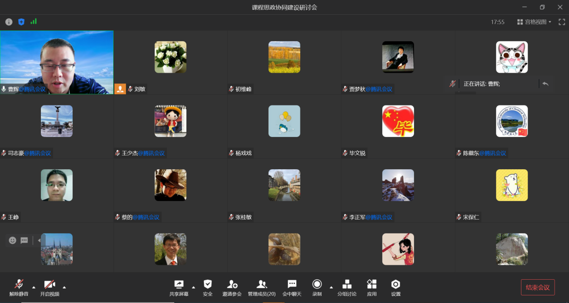Click the title 课程思政协同建设研讨会

click(x=285, y=7)
